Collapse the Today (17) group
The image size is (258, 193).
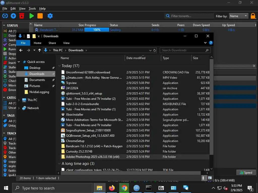[x=59, y=66]
